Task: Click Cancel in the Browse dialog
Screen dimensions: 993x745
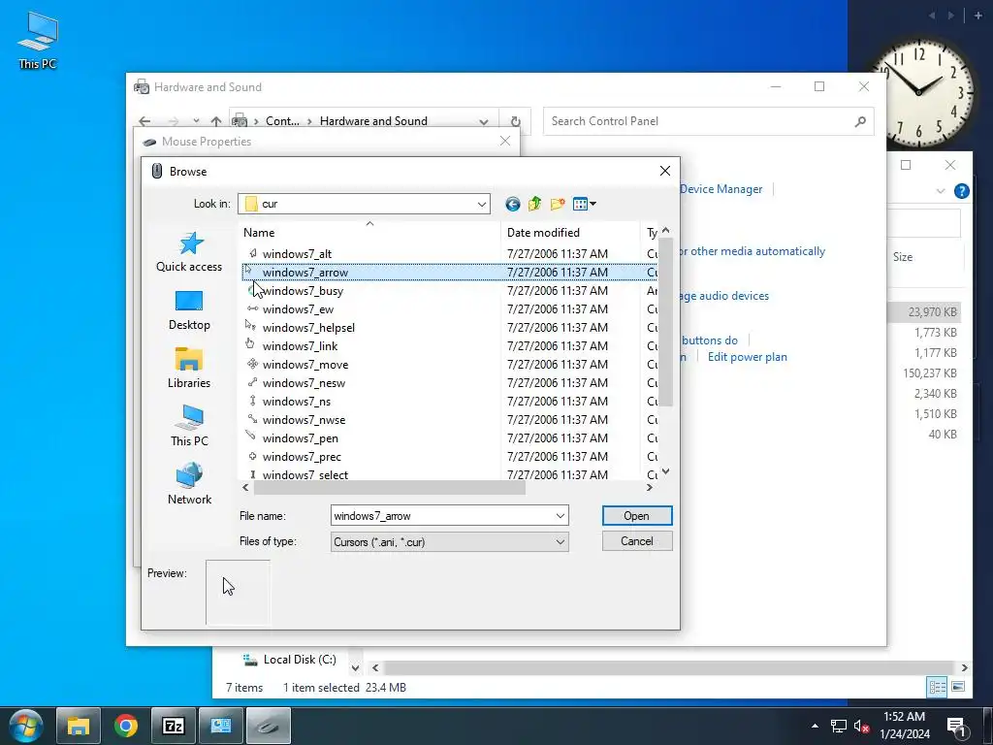Action: click(x=636, y=541)
